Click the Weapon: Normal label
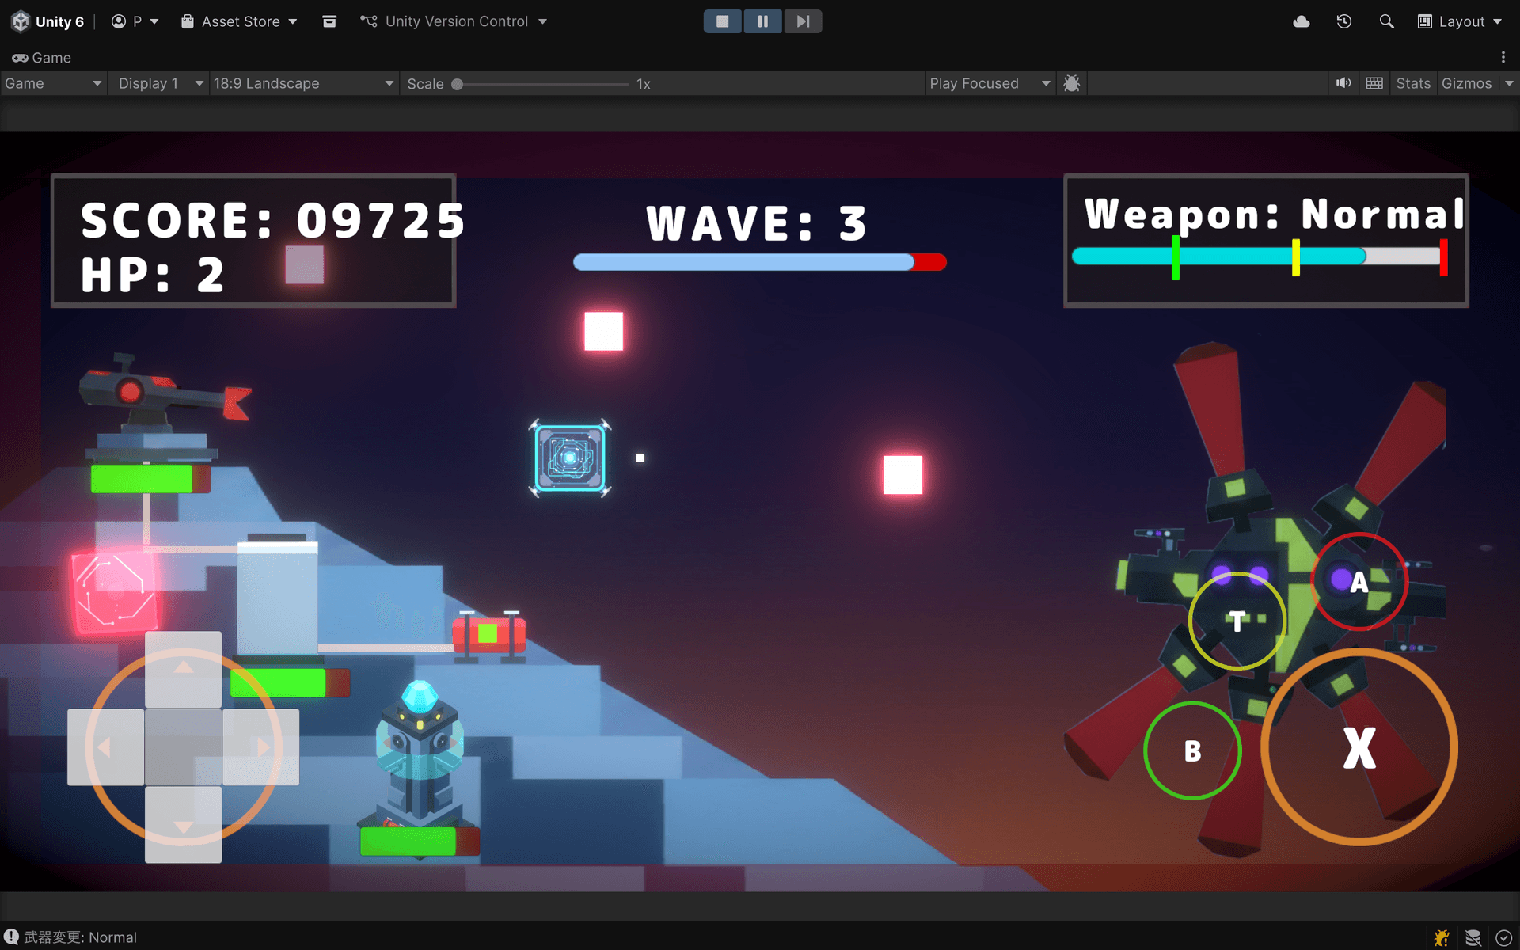Viewport: 1520px width, 950px height. (1275, 214)
